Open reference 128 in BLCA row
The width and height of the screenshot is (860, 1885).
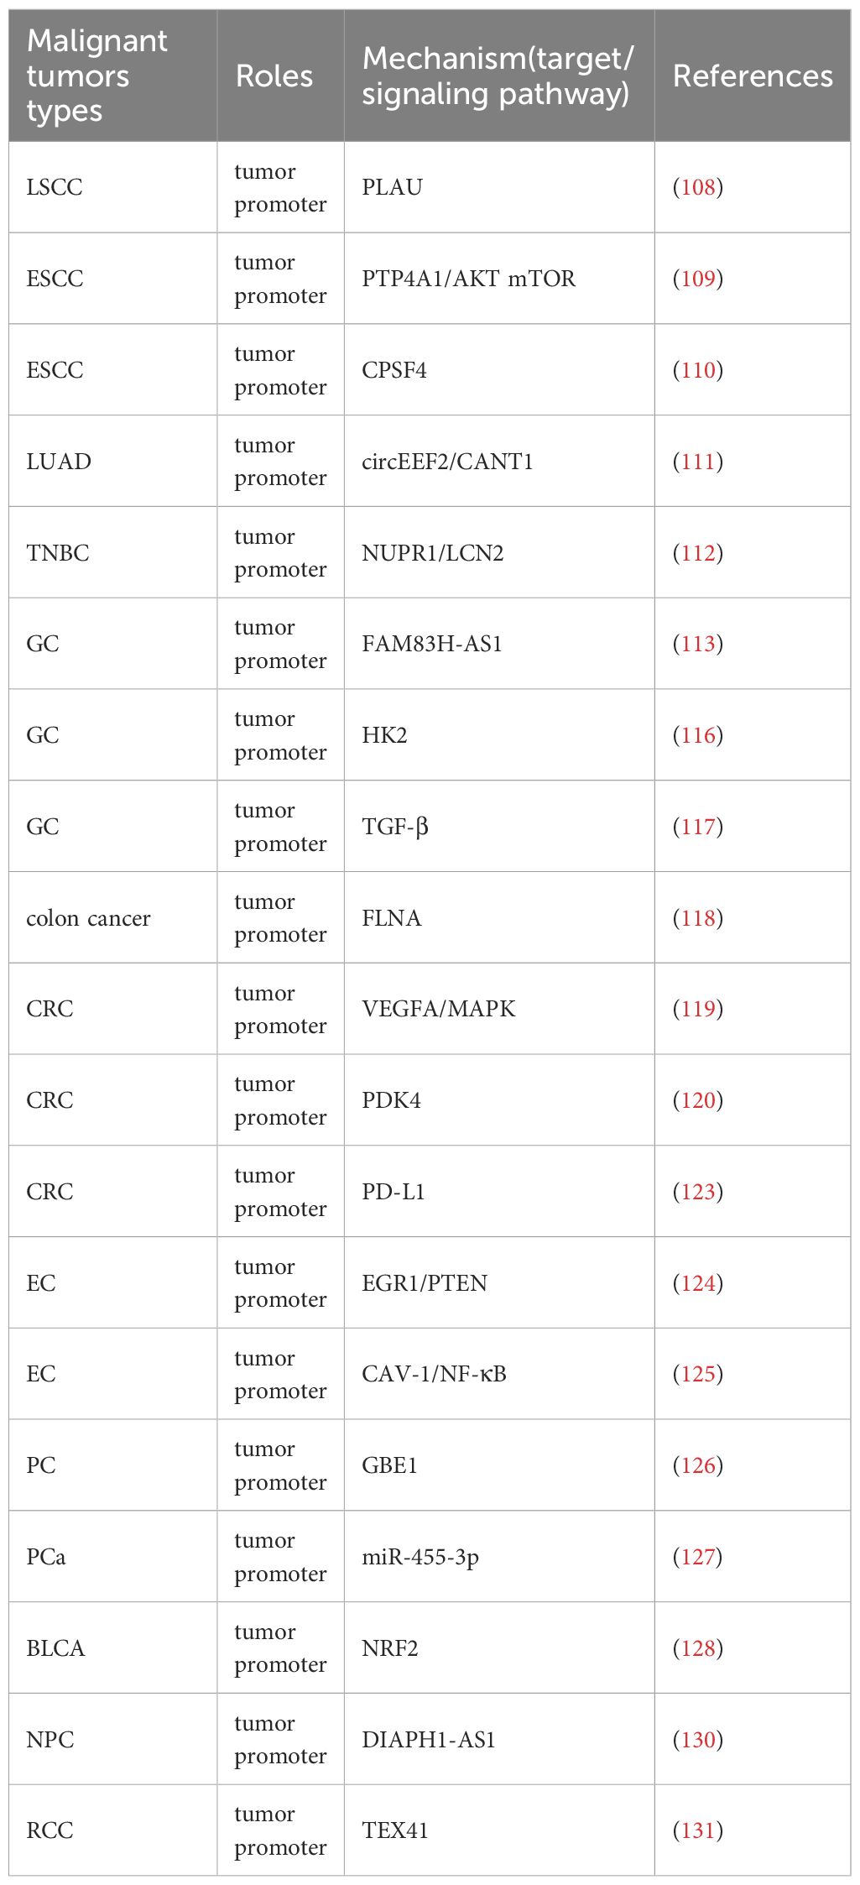tap(697, 1648)
